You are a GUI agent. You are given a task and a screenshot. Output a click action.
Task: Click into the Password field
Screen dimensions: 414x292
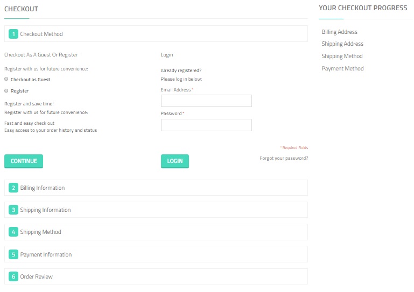[x=206, y=125]
